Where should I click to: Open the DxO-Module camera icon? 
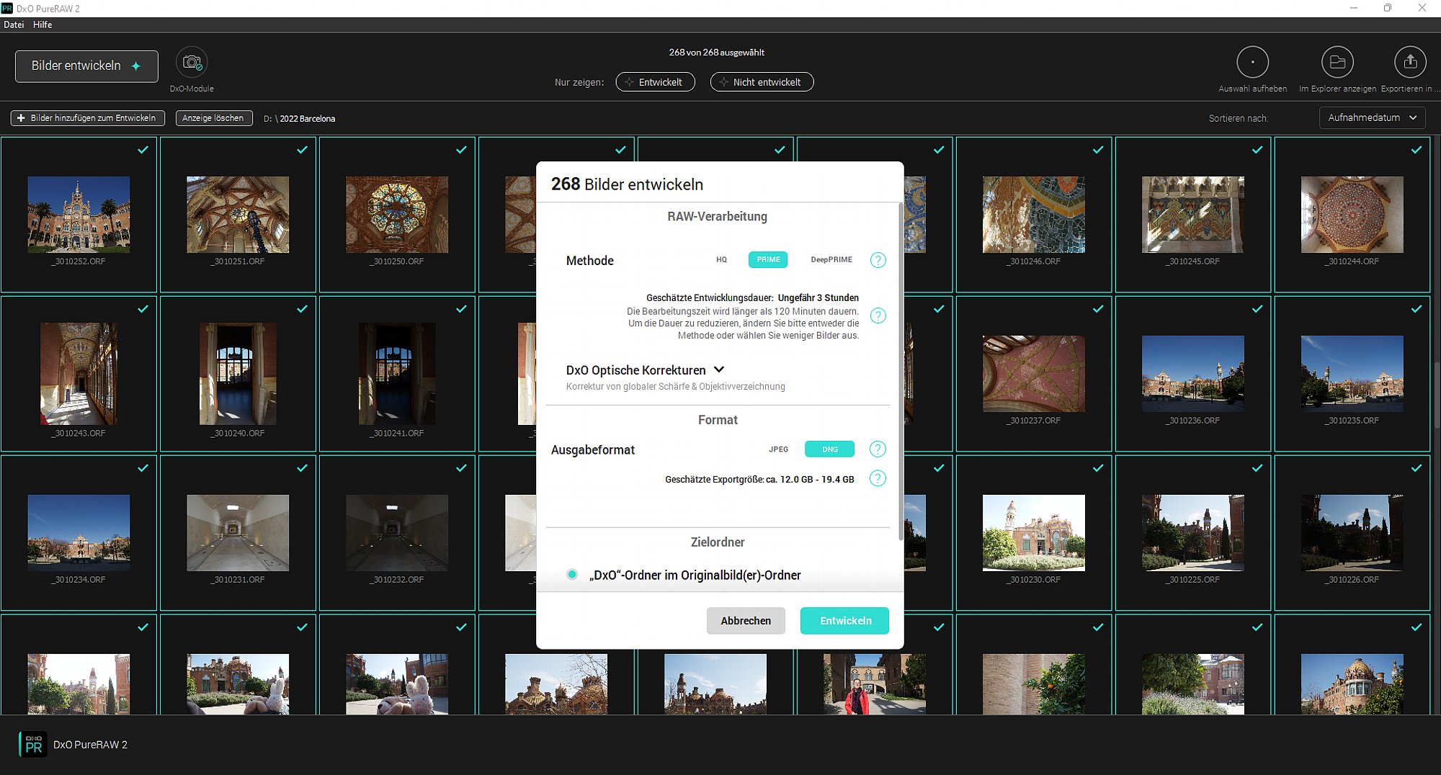[x=192, y=63]
